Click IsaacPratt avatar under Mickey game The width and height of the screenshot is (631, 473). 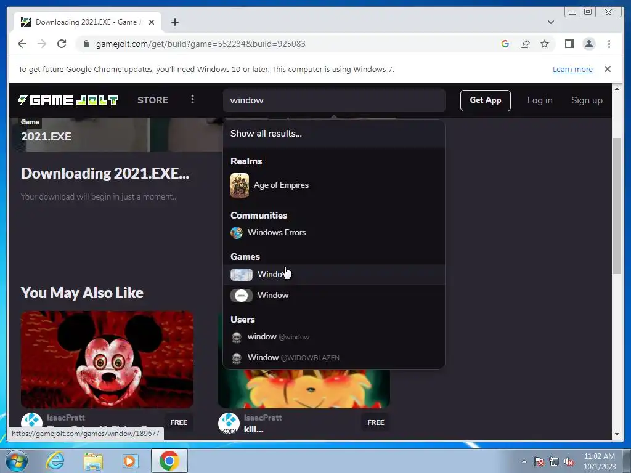tap(31, 422)
